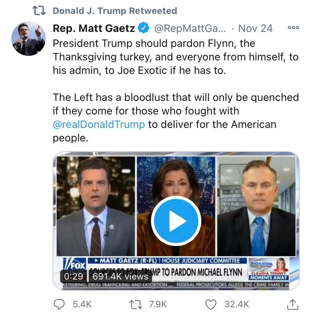Click the blue verified checkmark badge
The height and width of the screenshot is (317, 311).
point(144,28)
